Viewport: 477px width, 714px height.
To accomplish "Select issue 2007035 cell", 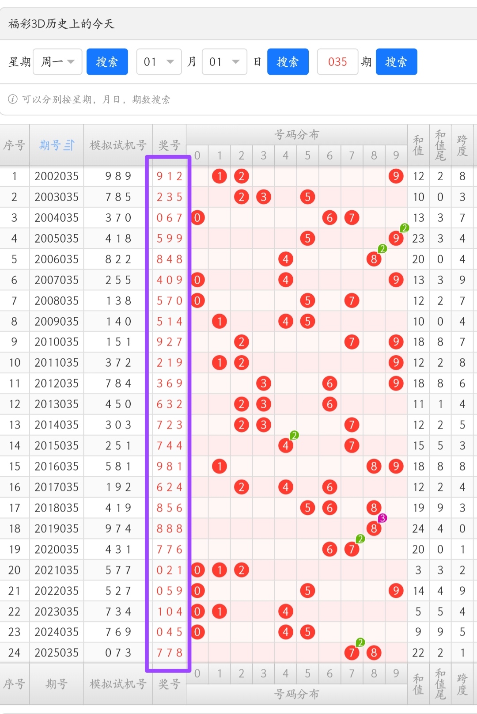I will [57, 280].
